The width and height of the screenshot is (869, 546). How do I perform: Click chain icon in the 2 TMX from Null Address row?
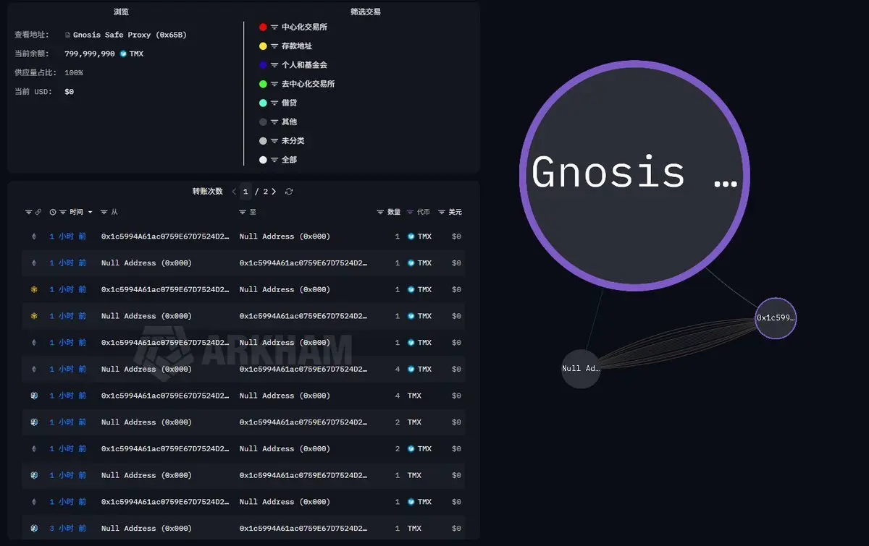pyautogui.click(x=33, y=422)
